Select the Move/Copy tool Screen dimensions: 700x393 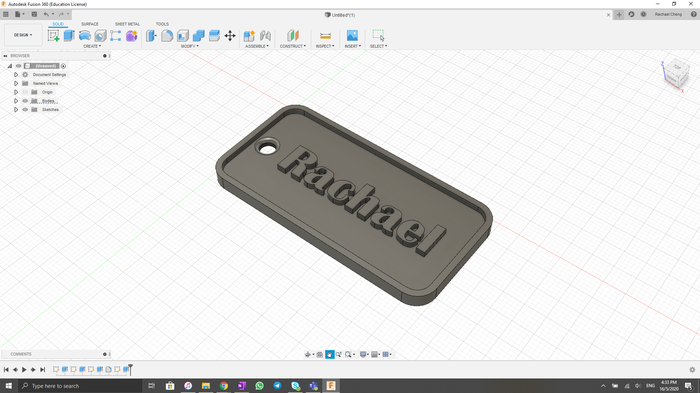point(230,36)
